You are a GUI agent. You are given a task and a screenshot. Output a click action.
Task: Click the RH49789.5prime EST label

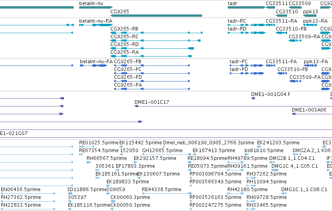[x=247, y=158]
